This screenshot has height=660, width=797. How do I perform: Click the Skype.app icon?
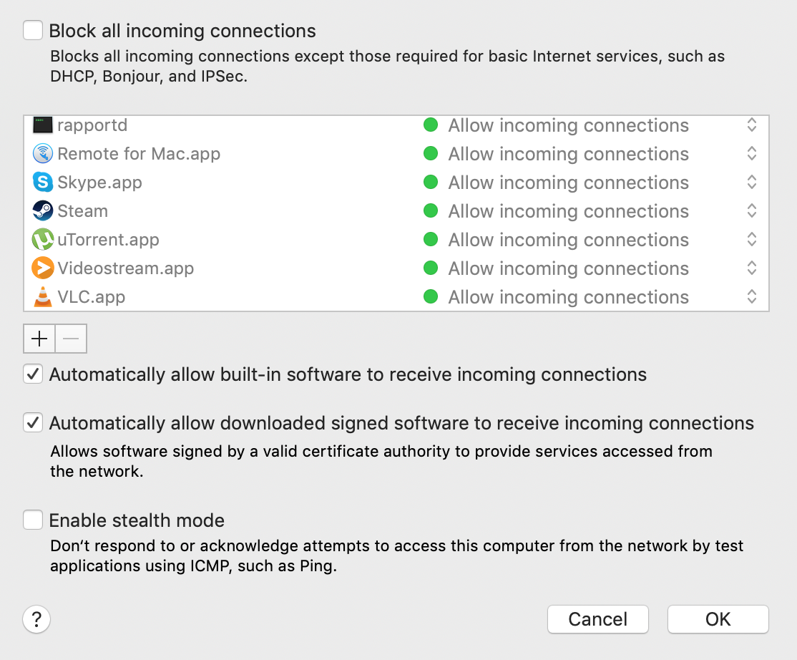coord(43,182)
